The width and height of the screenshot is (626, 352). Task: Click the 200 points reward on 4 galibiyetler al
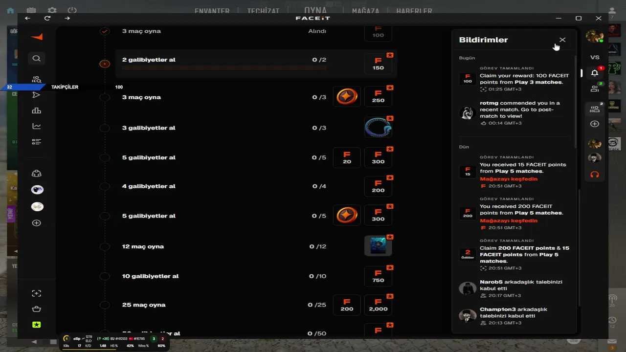point(378,186)
